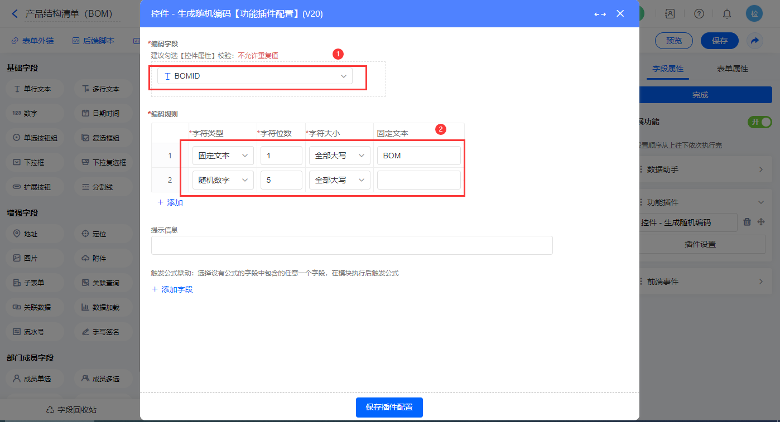Click the 保存插件配置 button

(x=389, y=408)
